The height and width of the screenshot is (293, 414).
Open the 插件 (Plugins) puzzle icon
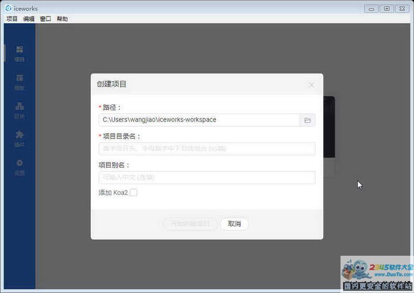coord(20,138)
